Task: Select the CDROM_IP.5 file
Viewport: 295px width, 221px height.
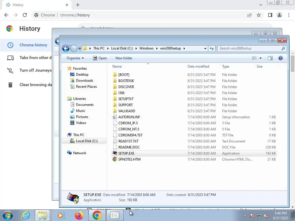Action: coord(128,123)
